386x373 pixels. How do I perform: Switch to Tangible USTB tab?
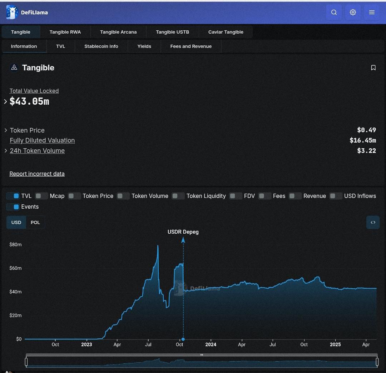173,32
